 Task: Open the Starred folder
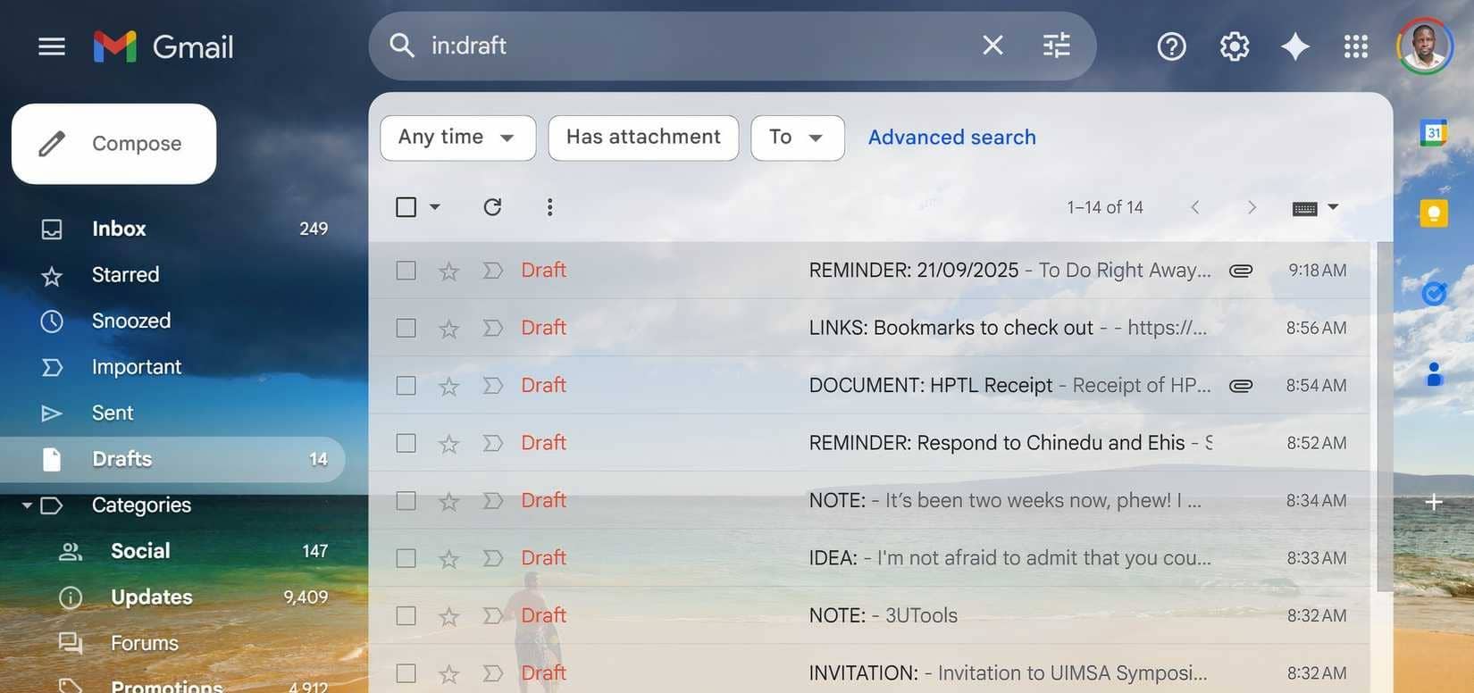click(x=172, y=275)
